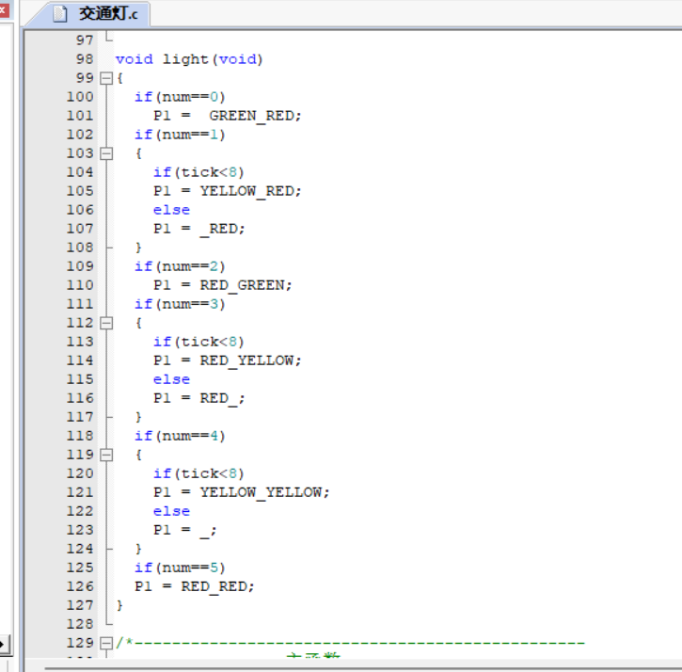682x672 pixels.
Task: Click 'P1 = RED_;' on line 116
Action: [199, 398]
